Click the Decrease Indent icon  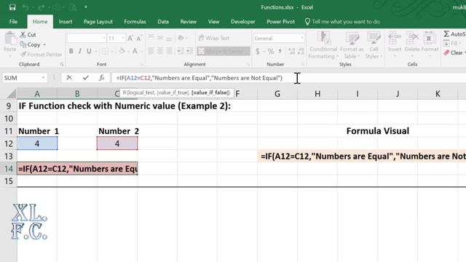tap(181, 51)
